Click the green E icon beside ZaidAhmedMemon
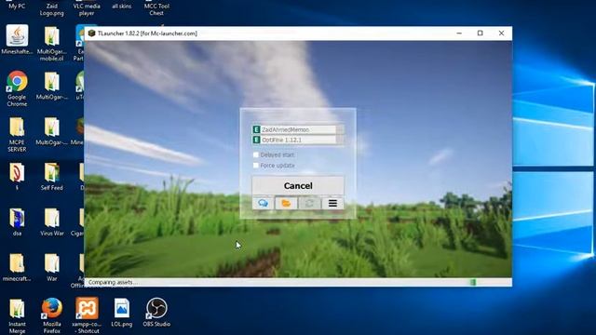This screenshot has height=335, width=596. (x=256, y=129)
